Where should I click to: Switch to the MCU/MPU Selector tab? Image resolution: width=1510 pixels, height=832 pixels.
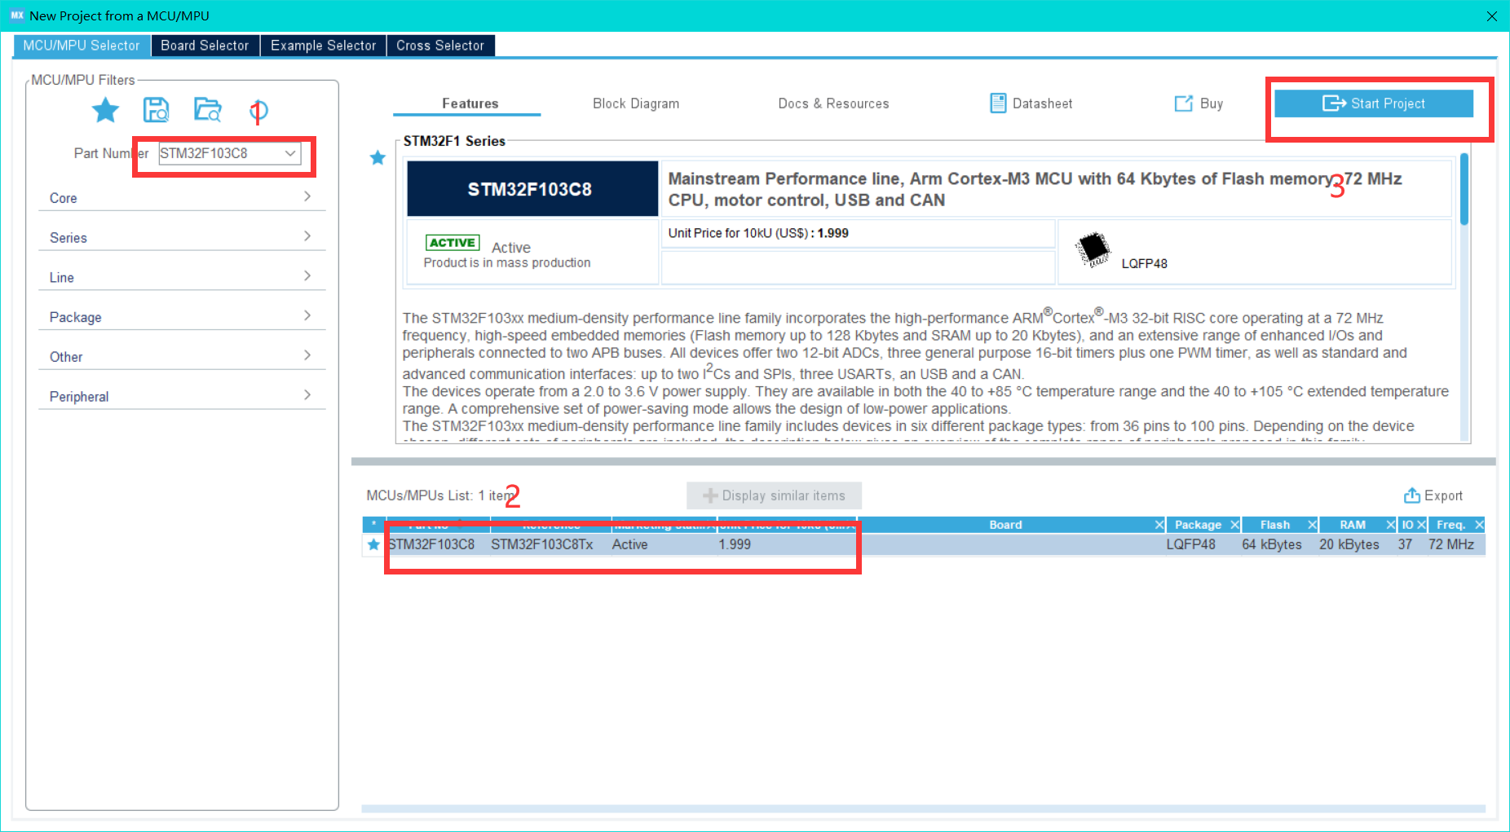click(x=82, y=46)
